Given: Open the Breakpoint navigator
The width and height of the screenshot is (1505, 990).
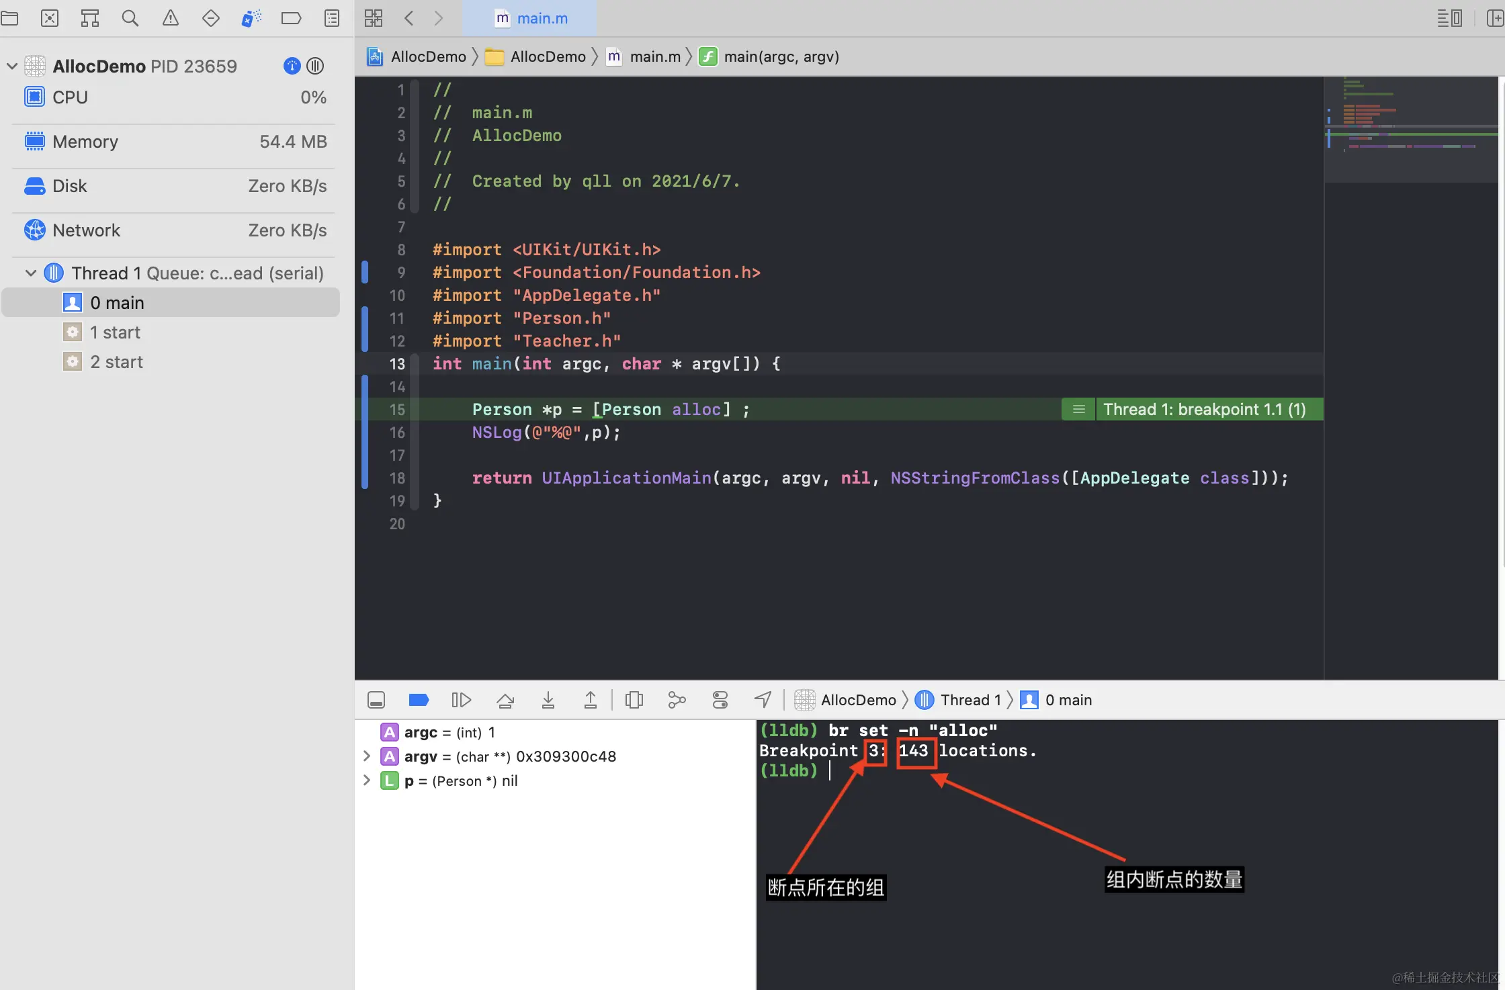Looking at the screenshot, I should click(291, 18).
